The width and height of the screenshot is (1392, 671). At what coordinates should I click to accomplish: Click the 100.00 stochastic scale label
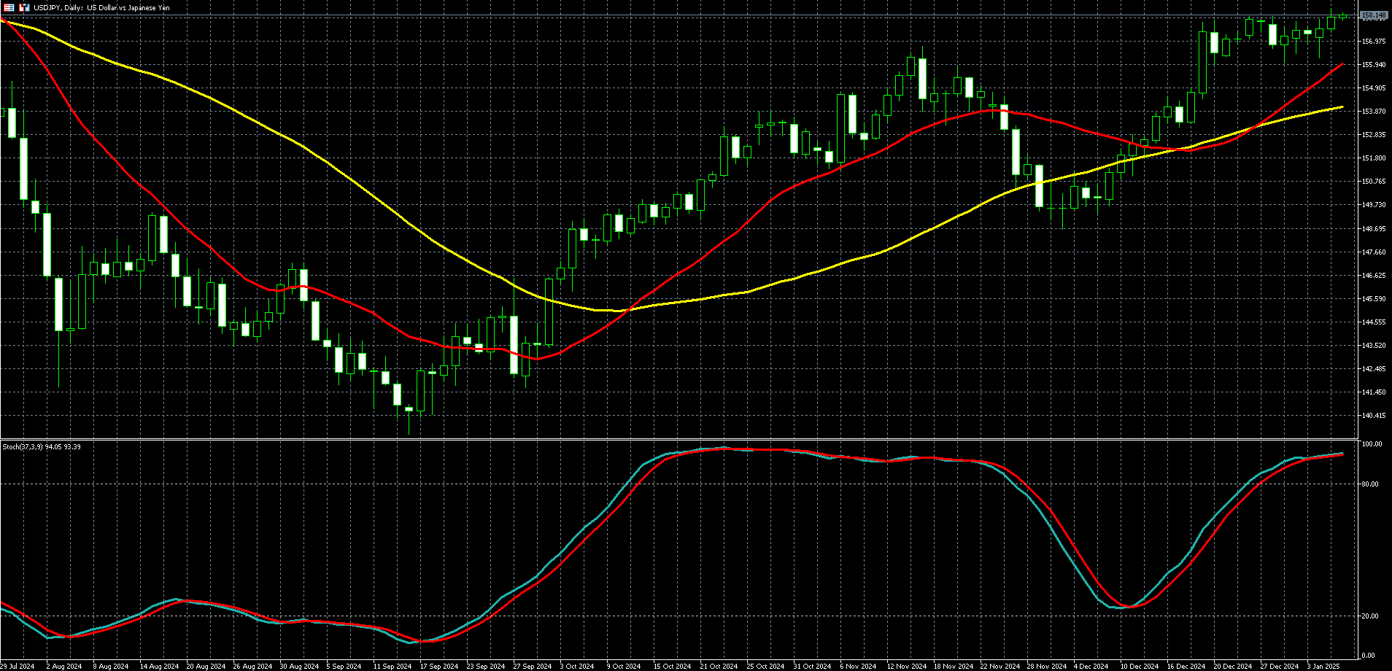(x=1372, y=444)
